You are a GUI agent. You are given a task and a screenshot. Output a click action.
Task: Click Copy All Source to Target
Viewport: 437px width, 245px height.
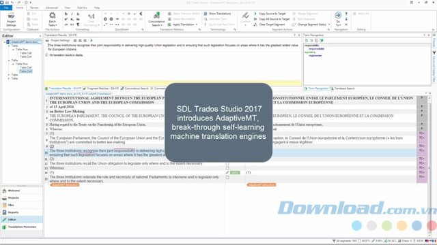(272, 19)
